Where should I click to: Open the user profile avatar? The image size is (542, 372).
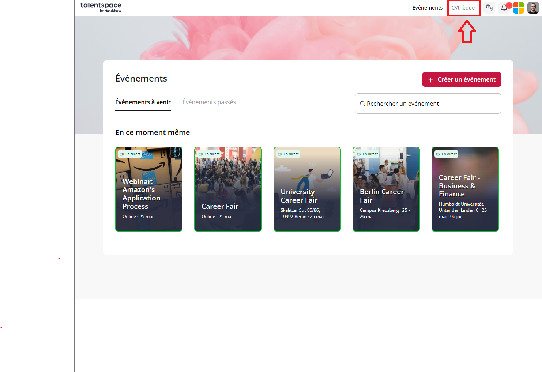[x=533, y=8]
